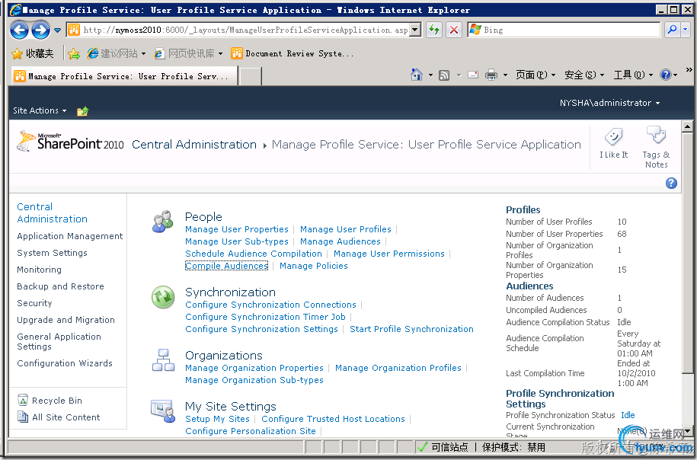Viewport: 697px width, 460px height.
Task: Expand the command bar overflow chevron
Action: click(x=689, y=70)
